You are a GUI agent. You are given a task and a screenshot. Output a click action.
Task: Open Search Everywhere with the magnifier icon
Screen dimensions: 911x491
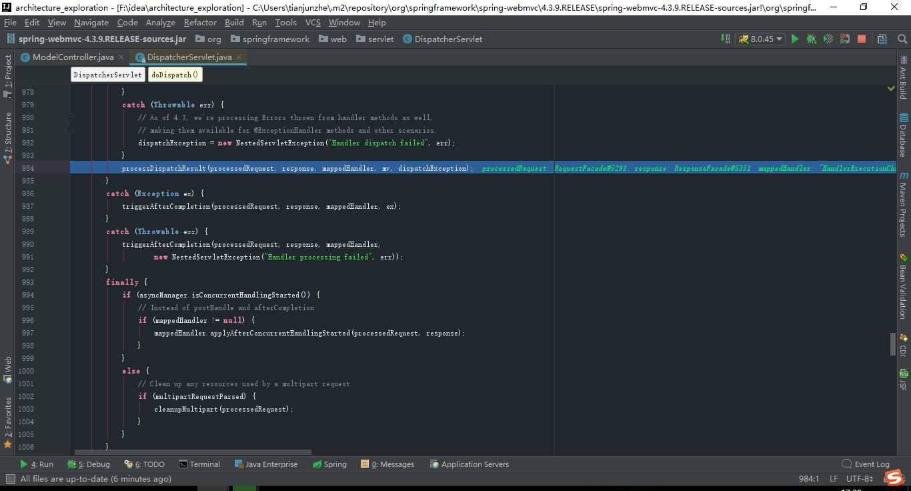coord(902,39)
